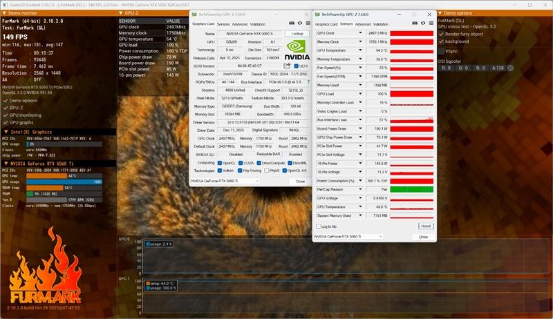
Task: Open the Validation tab in the Sensors window
Action: pyautogui.click(x=381, y=24)
